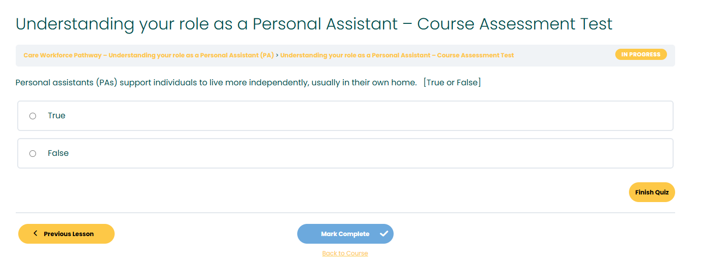The height and width of the screenshot is (264, 702).
Task: Open the Course Assessment Test breadcrumb link
Action: click(397, 55)
